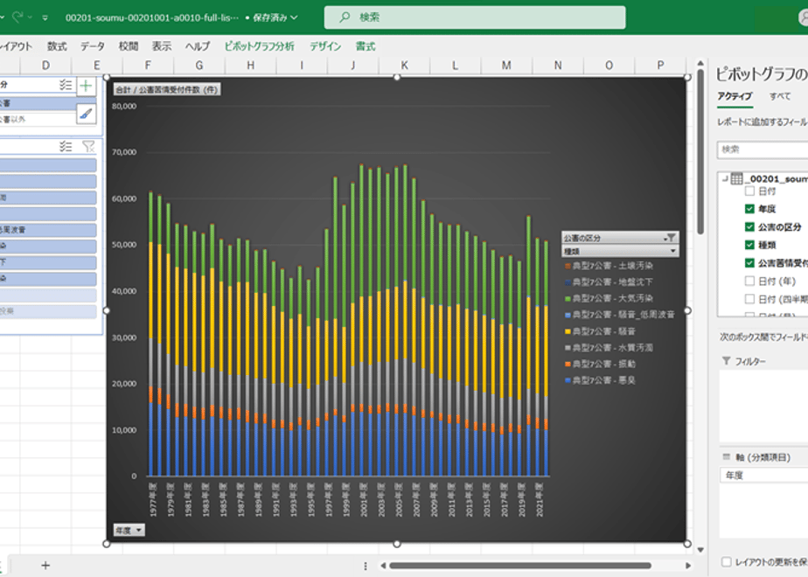The image size is (808, 577).
Task: Select the 大気汚染 legend color entry
Action: point(609,298)
